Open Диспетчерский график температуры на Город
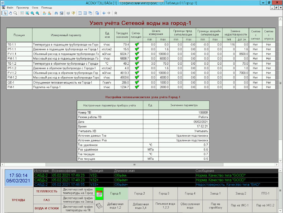The height and width of the screenshot is (213, 283). 78,191
